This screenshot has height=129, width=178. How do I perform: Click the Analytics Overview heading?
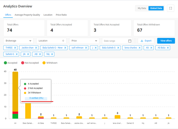coord(18,6)
